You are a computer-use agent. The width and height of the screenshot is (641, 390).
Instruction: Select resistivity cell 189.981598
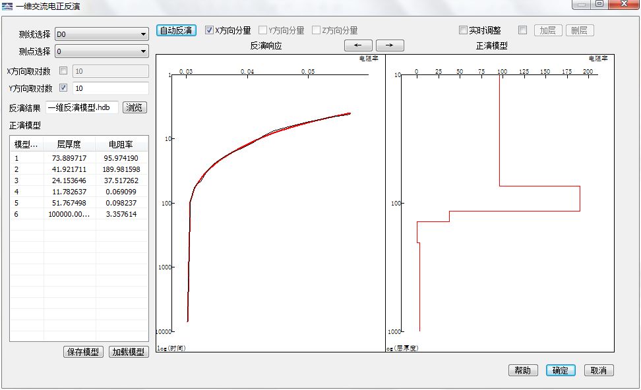(x=121, y=169)
